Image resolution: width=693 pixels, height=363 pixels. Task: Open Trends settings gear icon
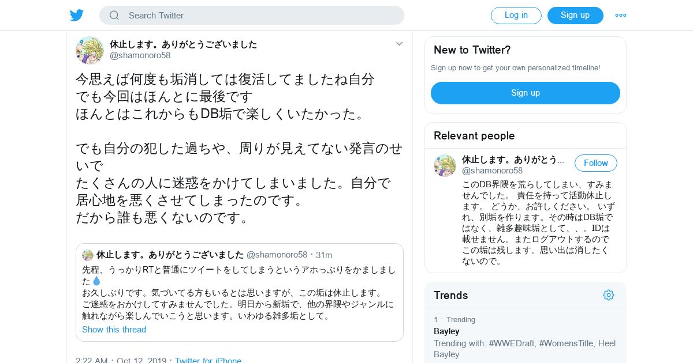pyautogui.click(x=609, y=295)
